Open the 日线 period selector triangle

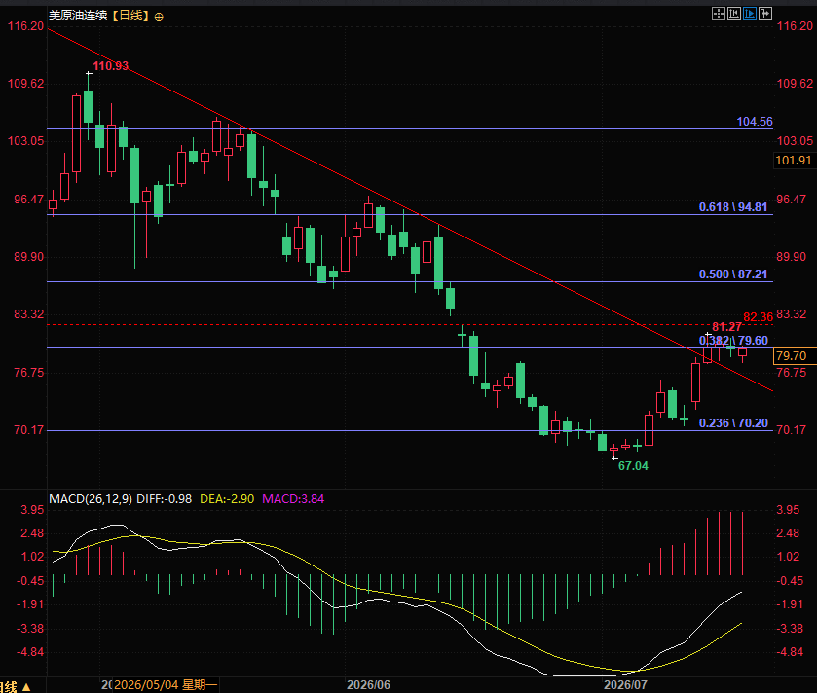pos(26,687)
